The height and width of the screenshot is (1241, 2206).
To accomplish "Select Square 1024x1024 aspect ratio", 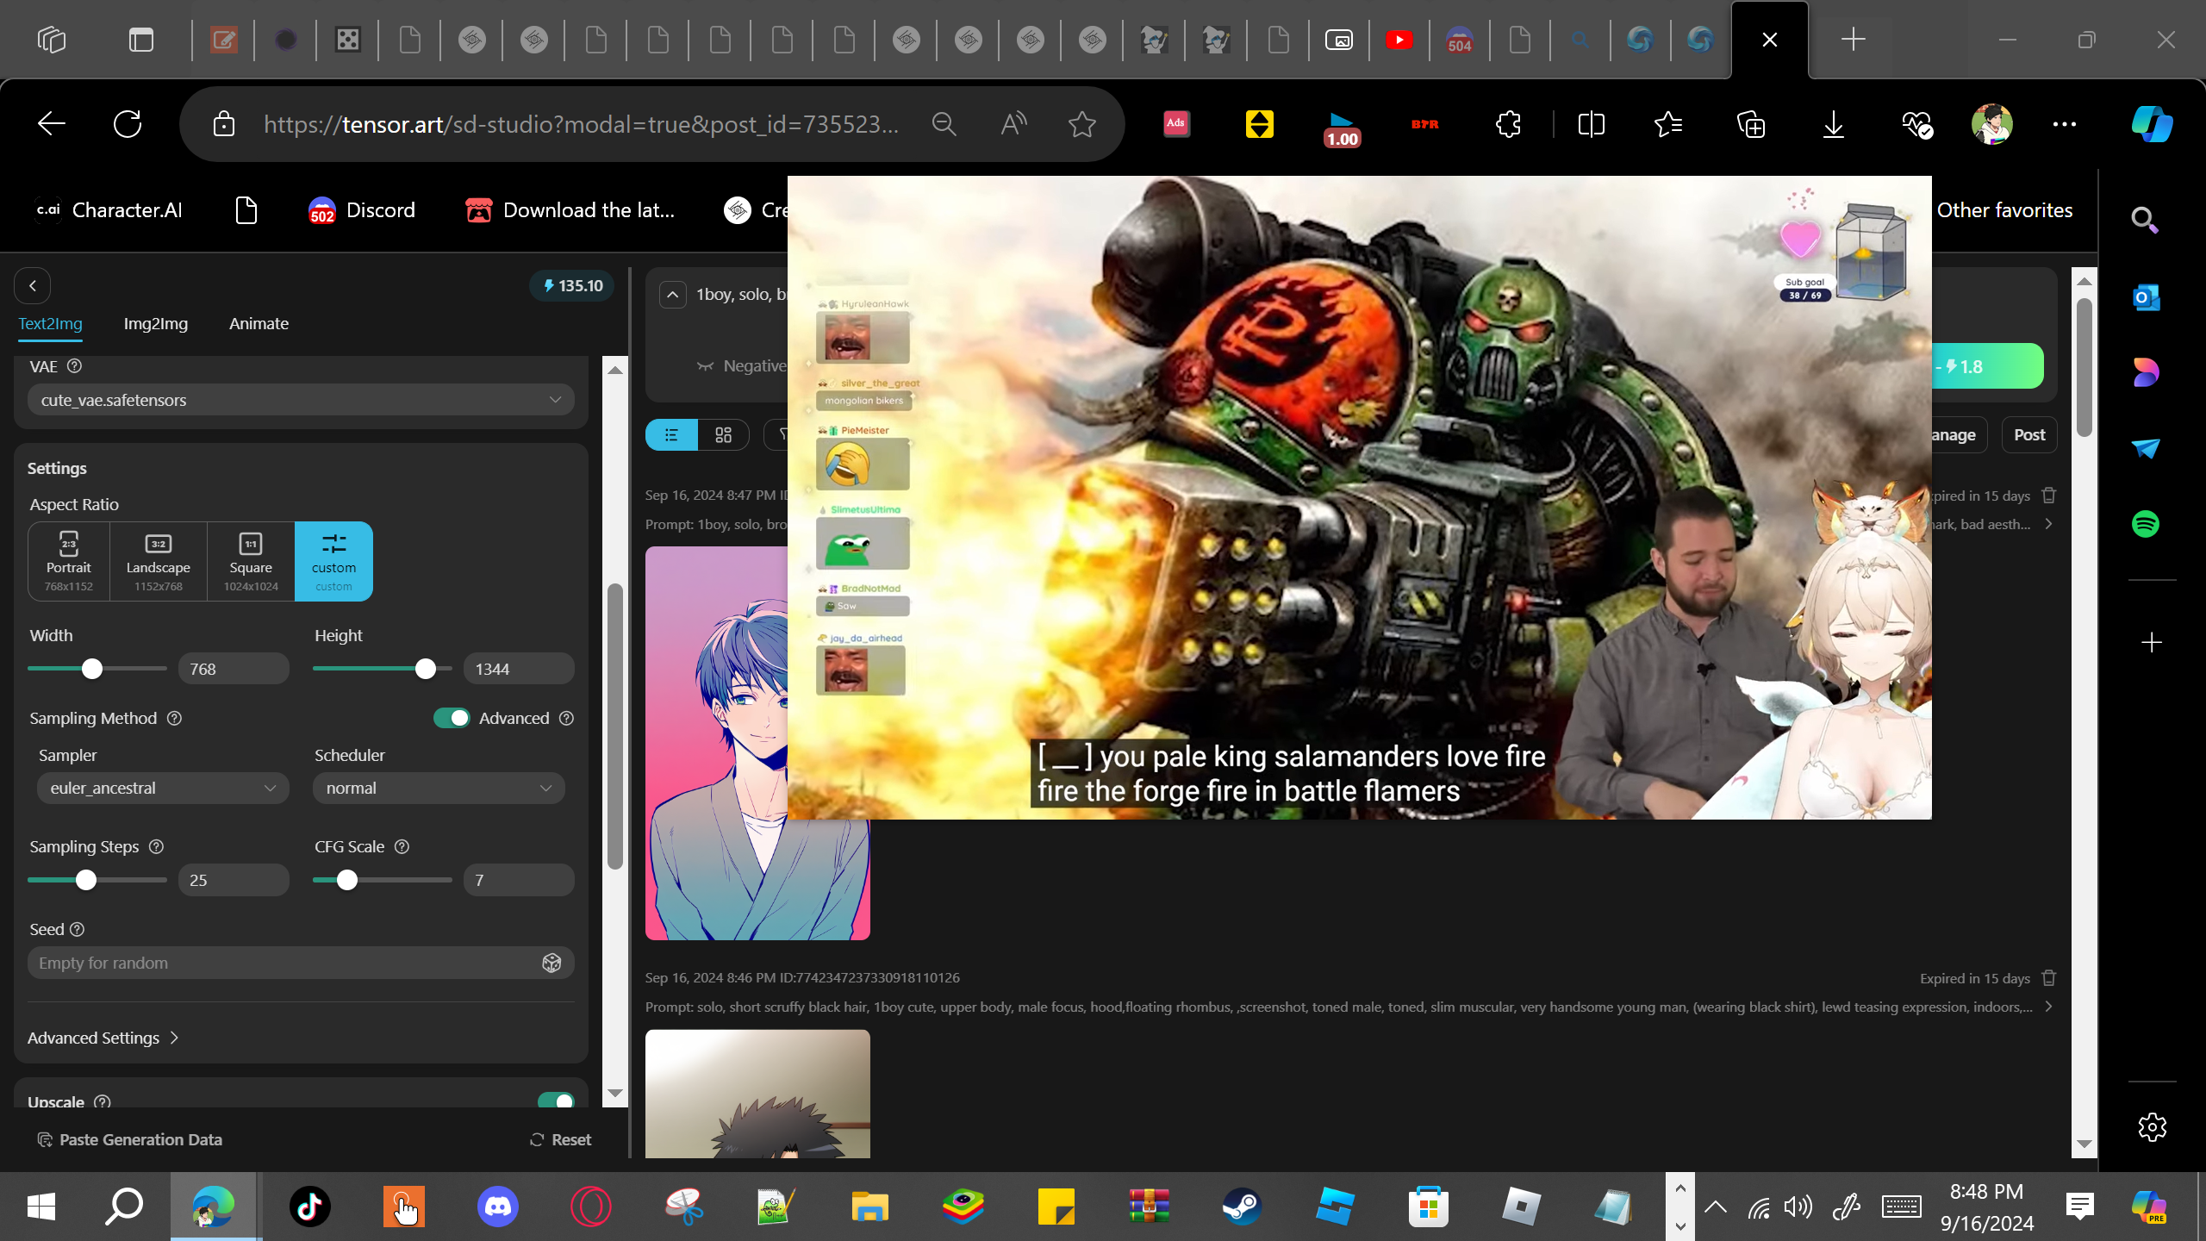I will point(251,561).
